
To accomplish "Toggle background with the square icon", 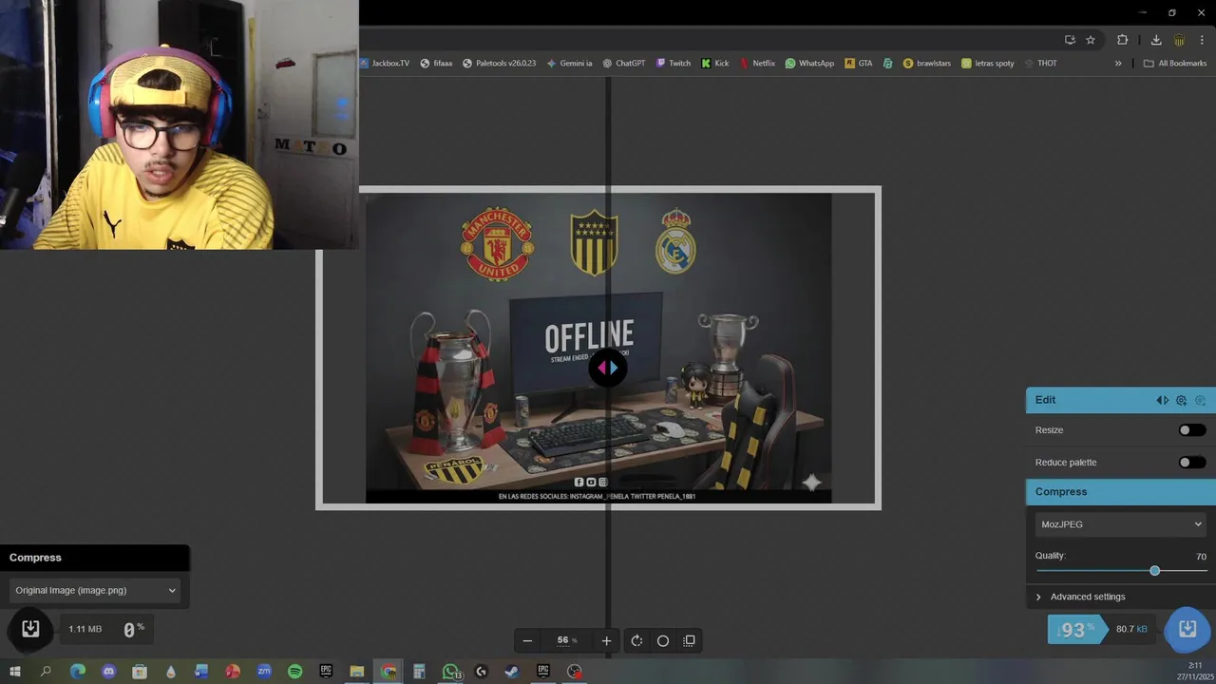I will point(690,640).
